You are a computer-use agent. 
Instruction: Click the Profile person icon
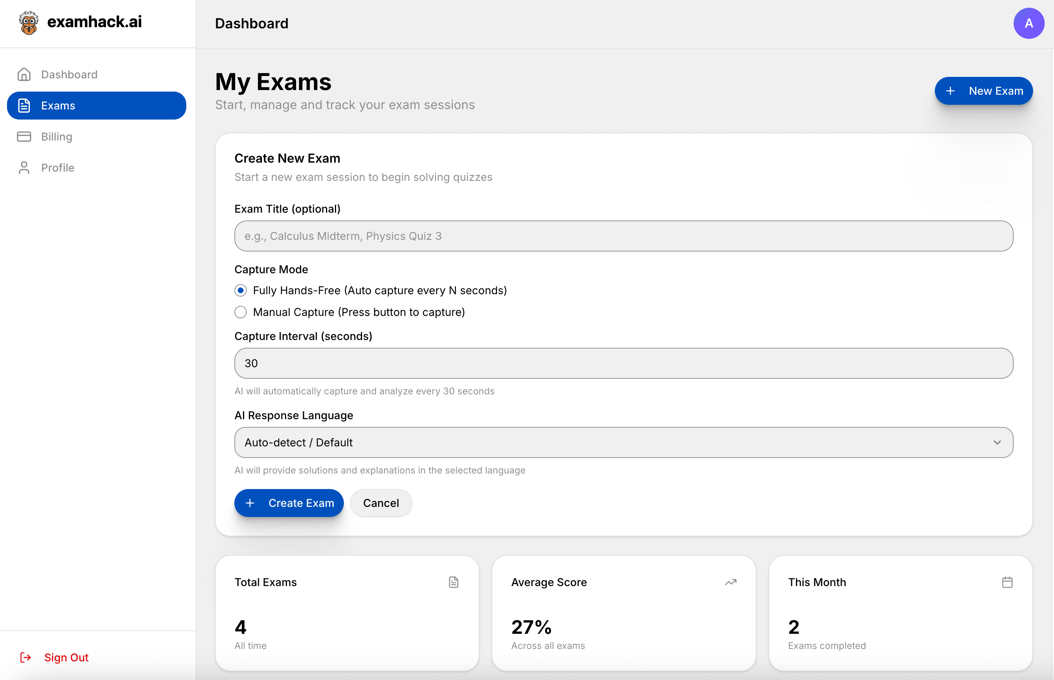point(24,168)
